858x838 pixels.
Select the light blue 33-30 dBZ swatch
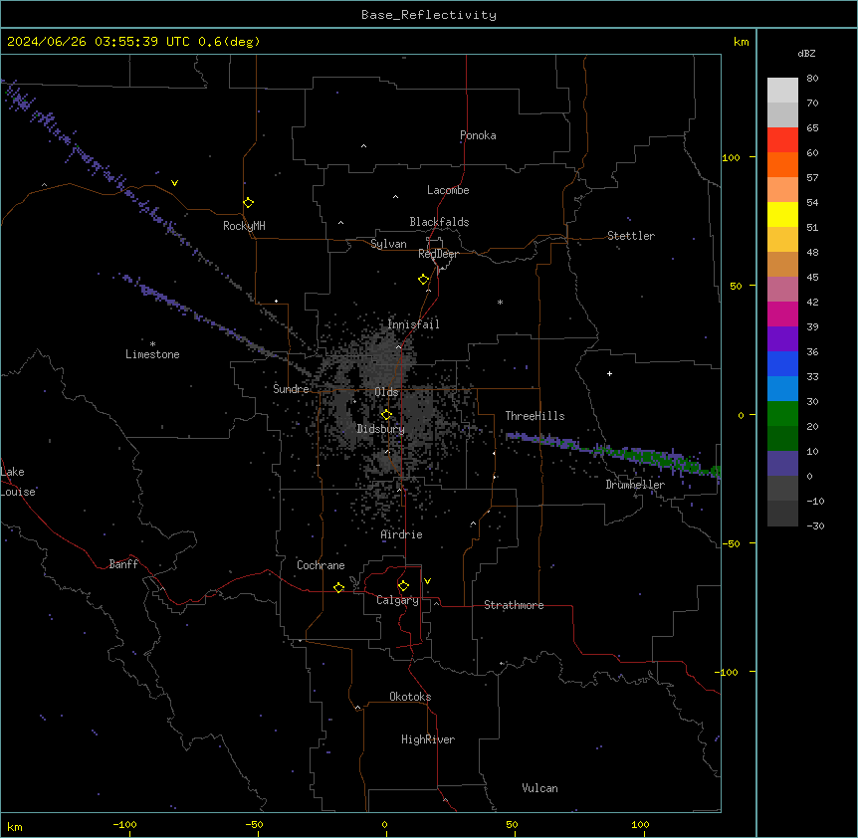point(782,389)
